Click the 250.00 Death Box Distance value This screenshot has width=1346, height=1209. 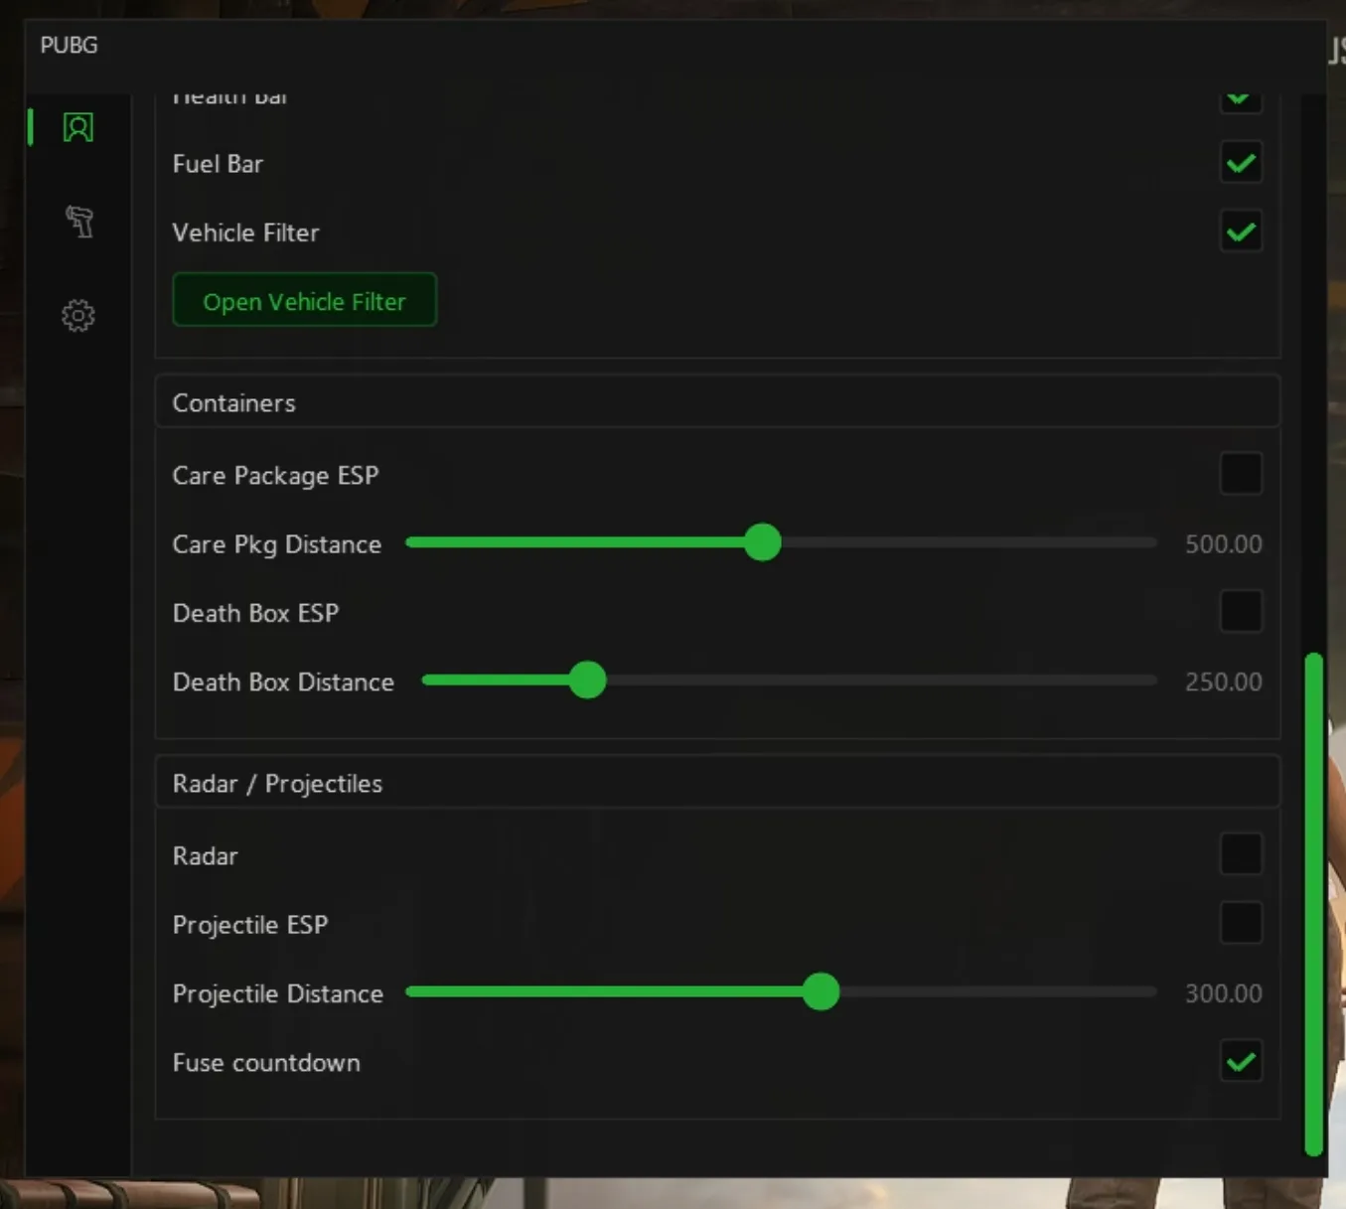click(x=1223, y=682)
